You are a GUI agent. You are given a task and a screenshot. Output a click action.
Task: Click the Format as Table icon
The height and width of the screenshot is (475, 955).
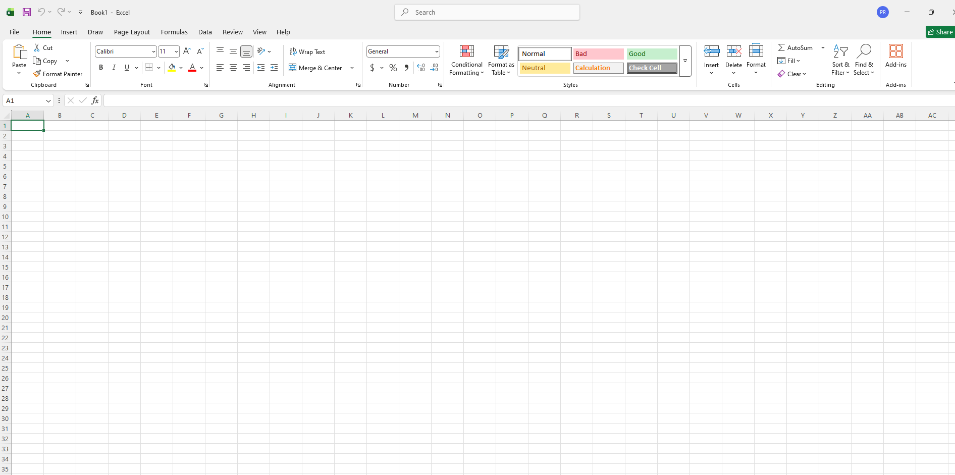[x=501, y=51]
